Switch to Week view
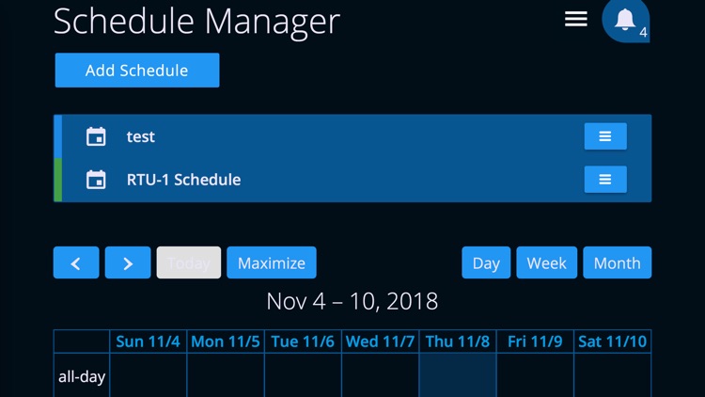 click(546, 263)
